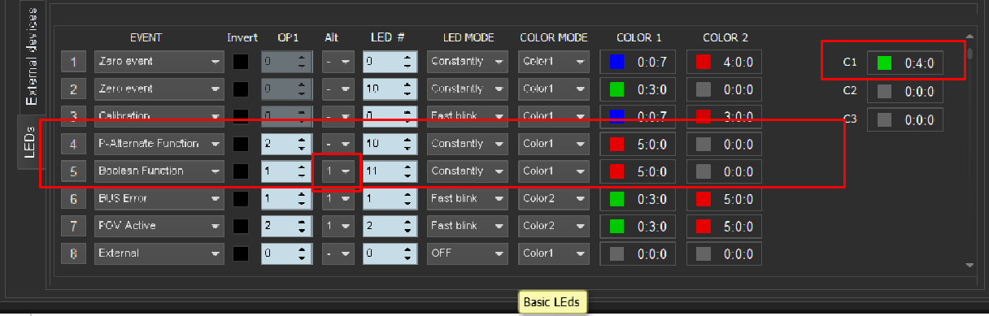Click gray C2 color swatch
The height and width of the screenshot is (316, 989).
click(884, 91)
